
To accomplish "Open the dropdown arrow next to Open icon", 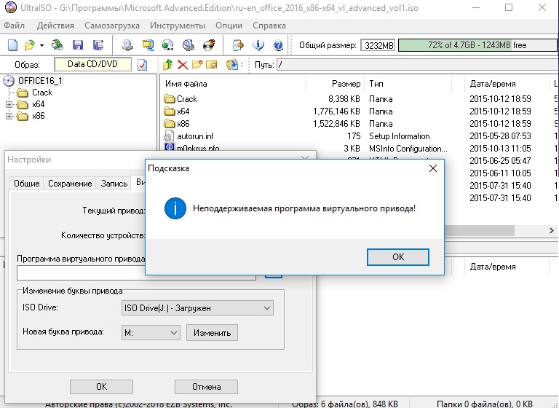I will pyautogui.click(x=41, y=45).
